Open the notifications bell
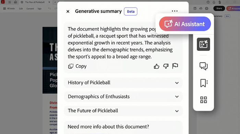 coord(214,2)
